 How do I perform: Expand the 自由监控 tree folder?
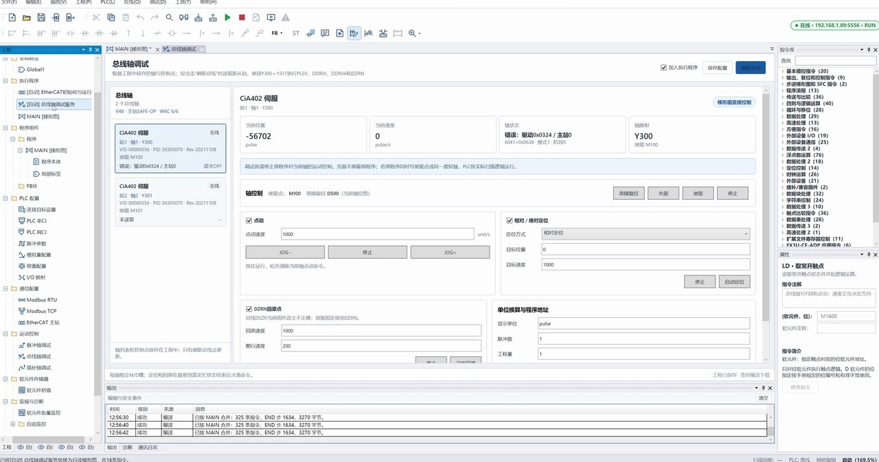13,424
